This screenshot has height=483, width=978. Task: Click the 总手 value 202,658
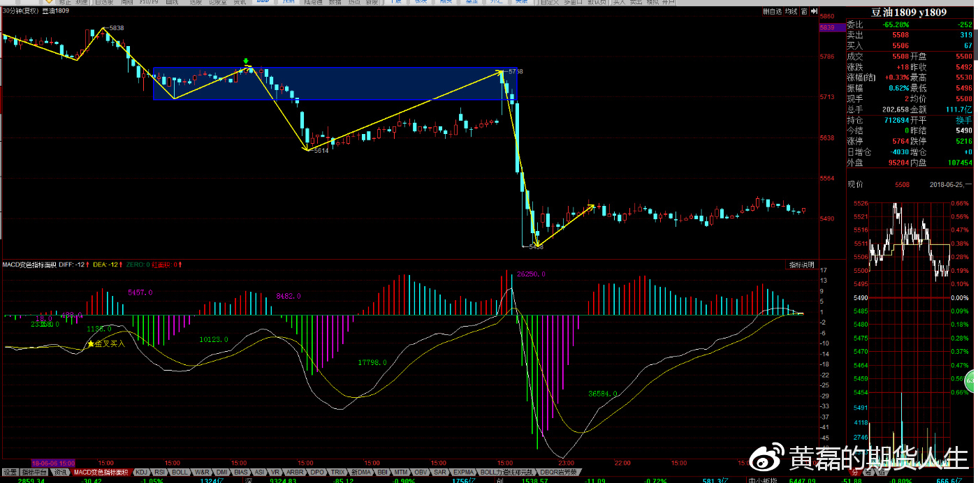896,110
